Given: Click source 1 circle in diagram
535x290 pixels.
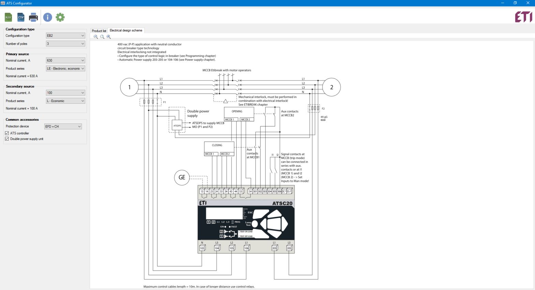Looking at the screenshot, I should point(129,87).
